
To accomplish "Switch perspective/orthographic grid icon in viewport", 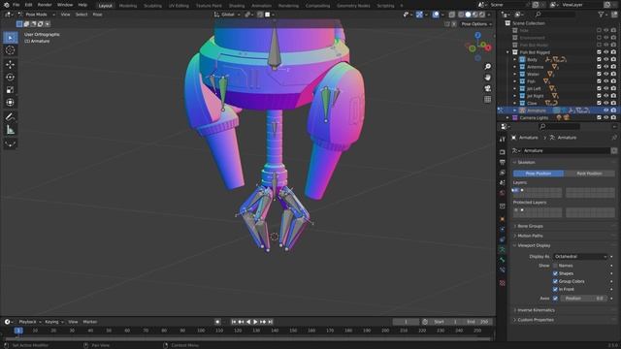I will click(487, 99).
